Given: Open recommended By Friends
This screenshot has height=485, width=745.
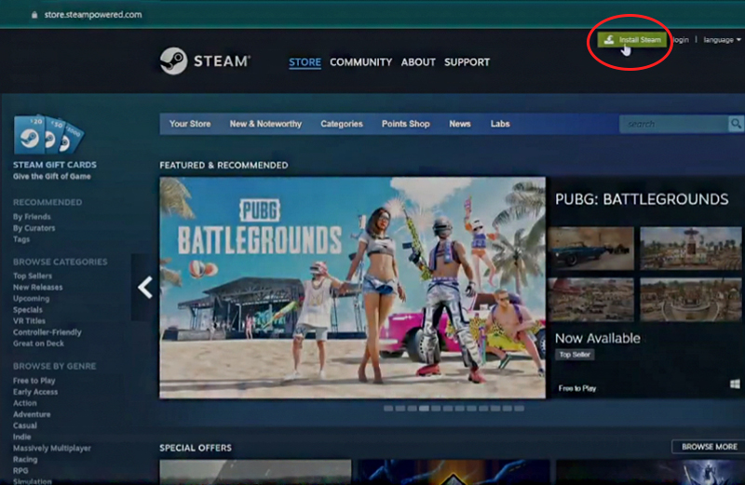Looking at the screenshot, I should pos(32,217).
